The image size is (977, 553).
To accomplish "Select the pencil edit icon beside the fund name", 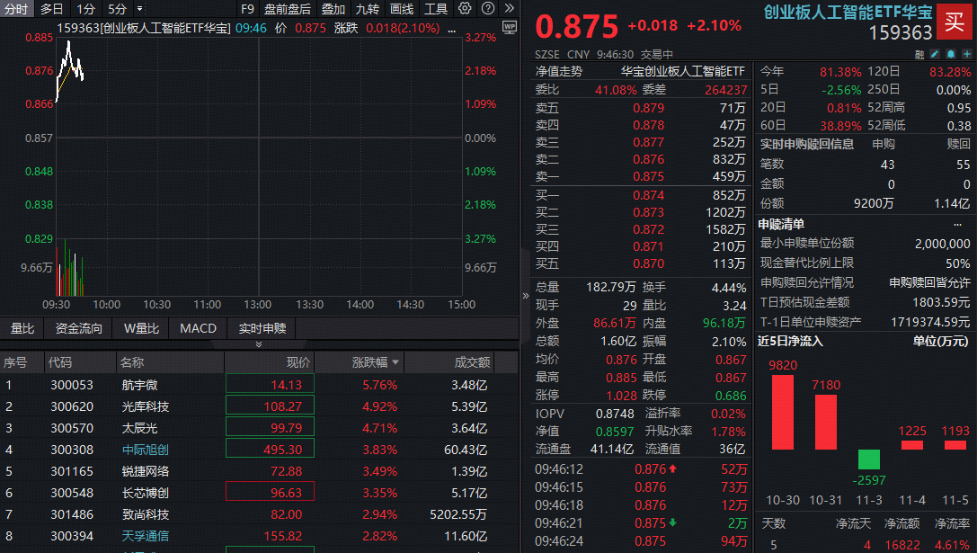I will (x=934, y=54).
